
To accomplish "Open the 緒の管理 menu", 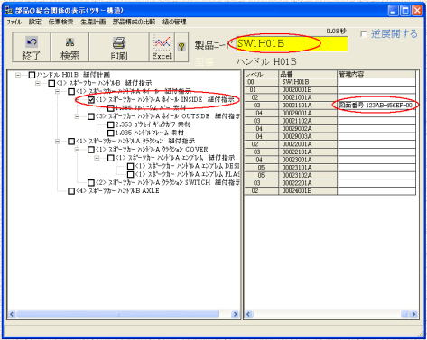I will coord(174,22).
